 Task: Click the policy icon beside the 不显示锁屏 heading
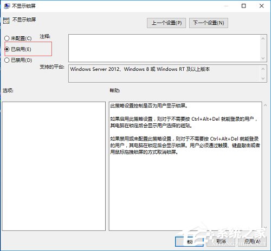tap(6, 21)
